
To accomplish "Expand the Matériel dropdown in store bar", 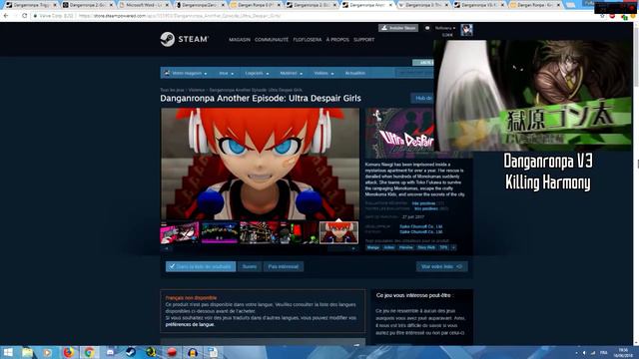I will tap(291, 73).
